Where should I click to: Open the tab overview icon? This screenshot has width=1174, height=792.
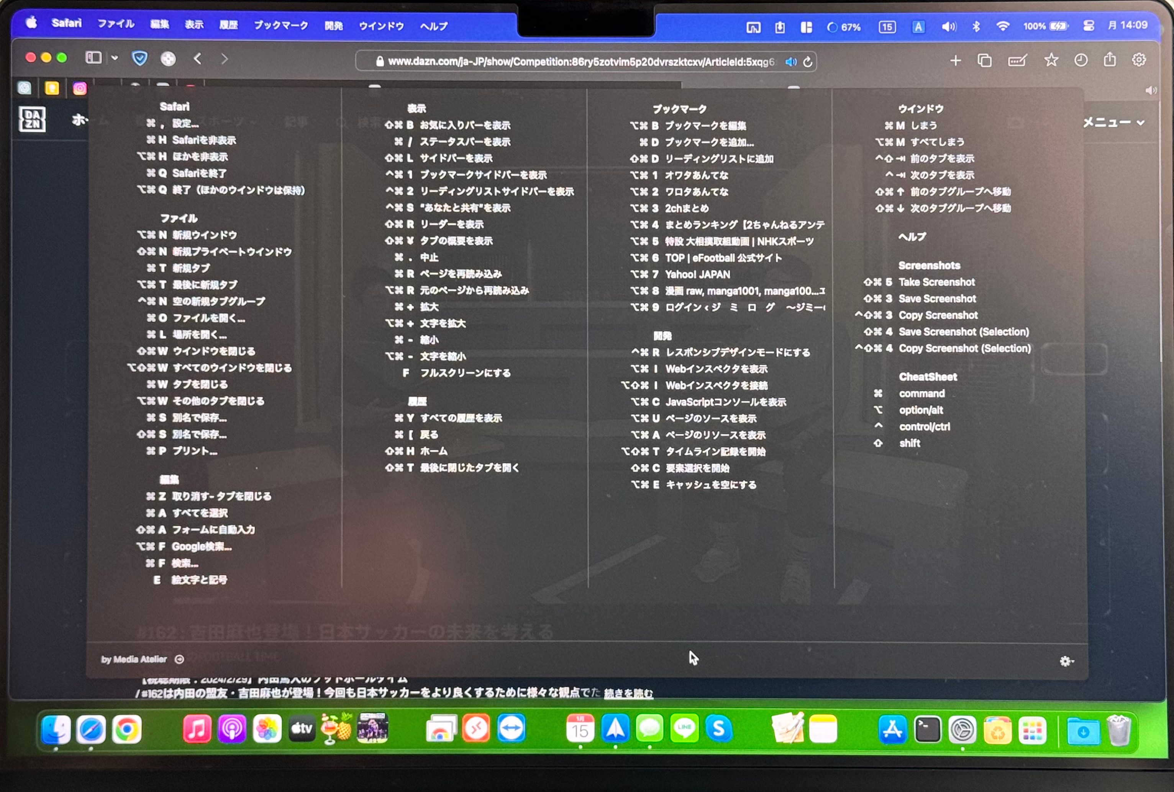click(x=984, y=61)
